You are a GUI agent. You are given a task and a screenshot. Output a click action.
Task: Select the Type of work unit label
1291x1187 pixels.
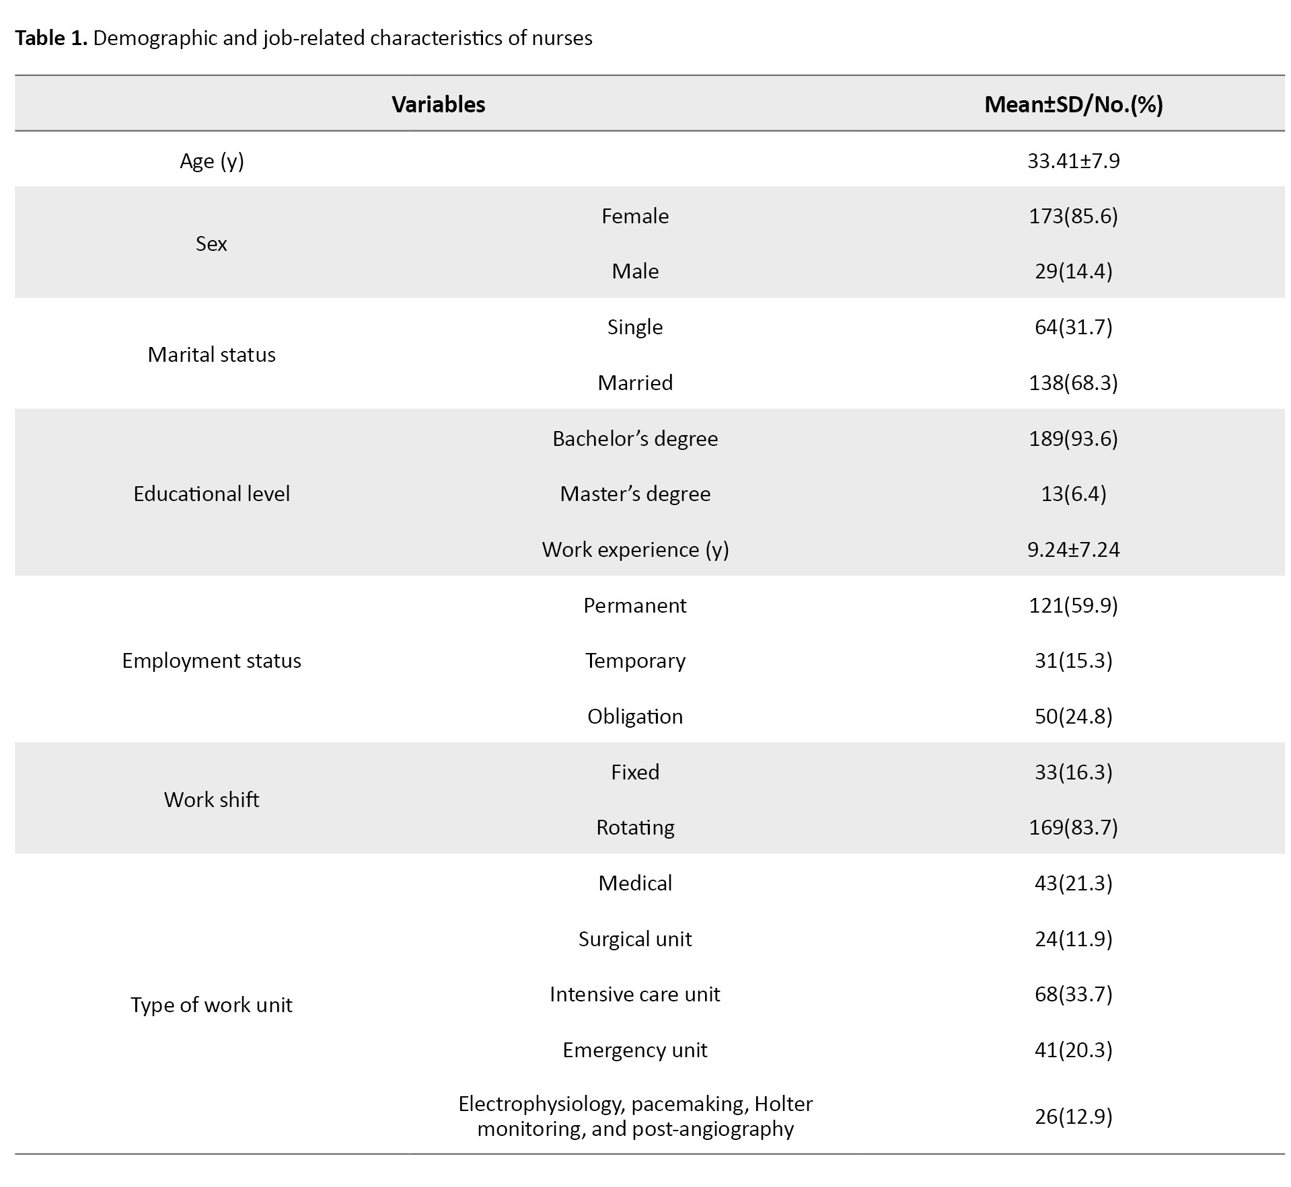point(211,1005)
